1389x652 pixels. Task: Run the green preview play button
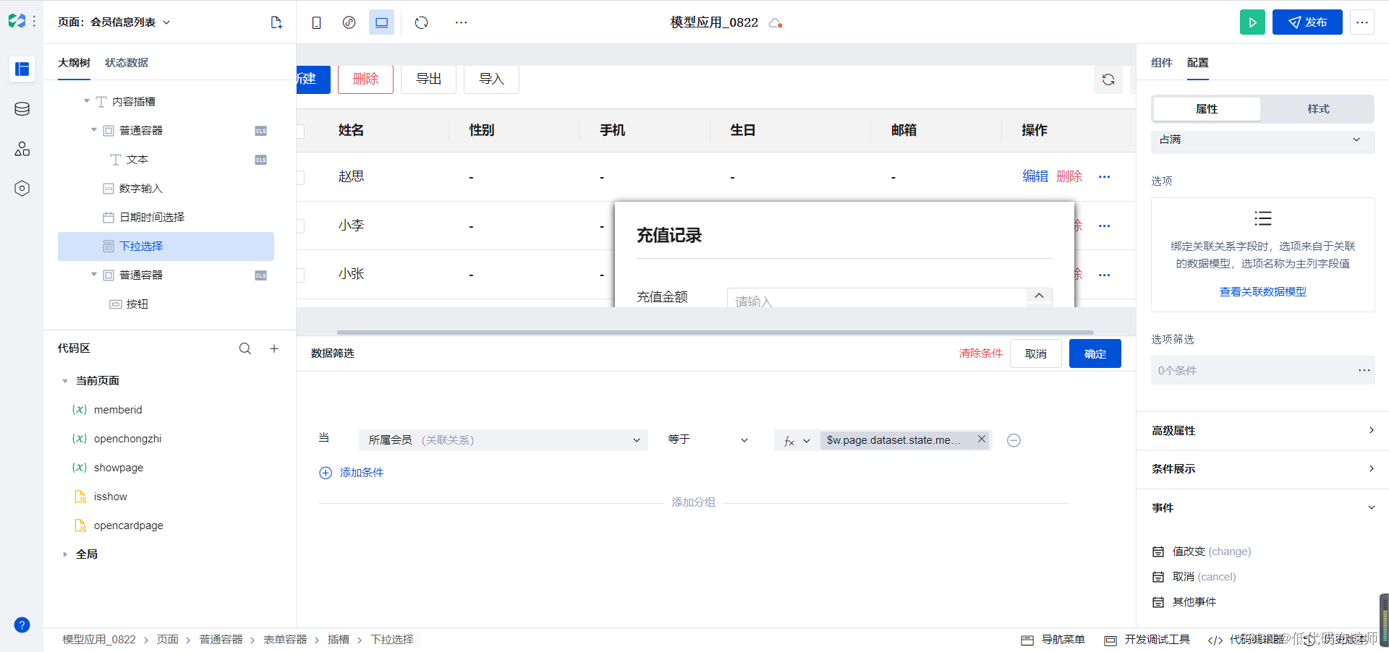pyautogui.click(x=1252, y=22)
